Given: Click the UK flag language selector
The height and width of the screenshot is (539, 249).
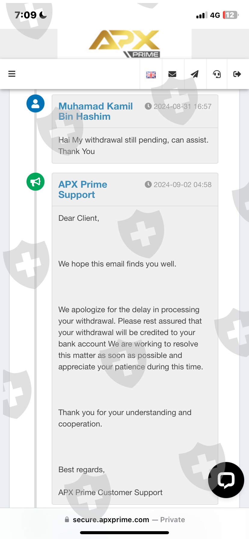Looking at the screenshot, I should (151, 75).
